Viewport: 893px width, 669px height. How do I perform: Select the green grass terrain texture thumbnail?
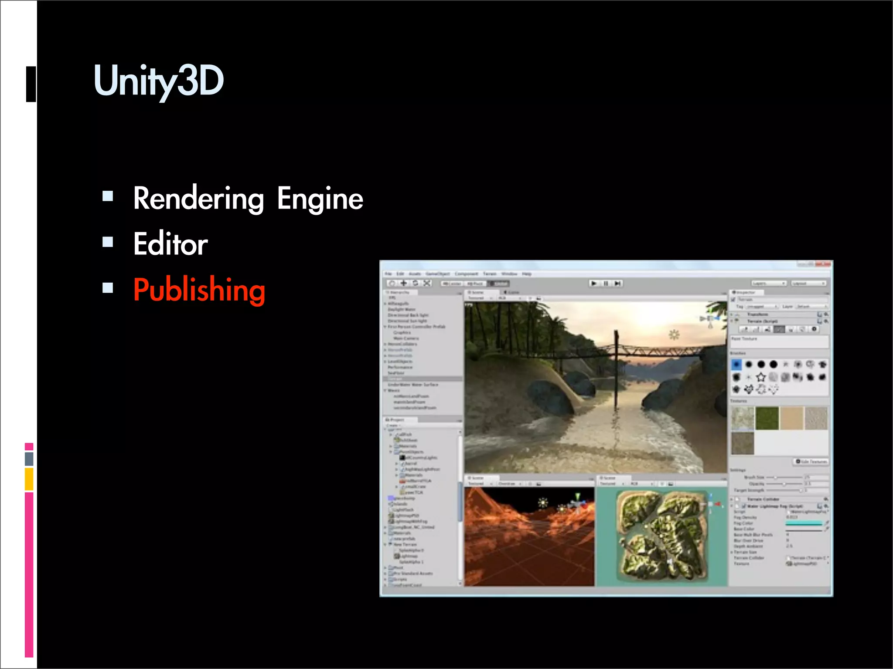767,419
